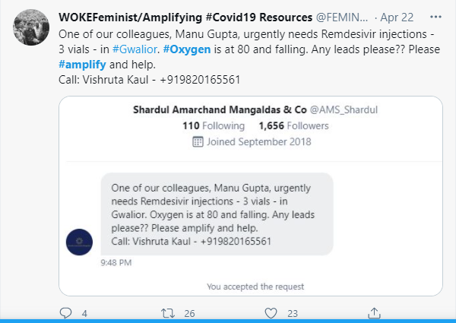
Task: Click the retweet arrows icon
Action: (x=169, y=312)
